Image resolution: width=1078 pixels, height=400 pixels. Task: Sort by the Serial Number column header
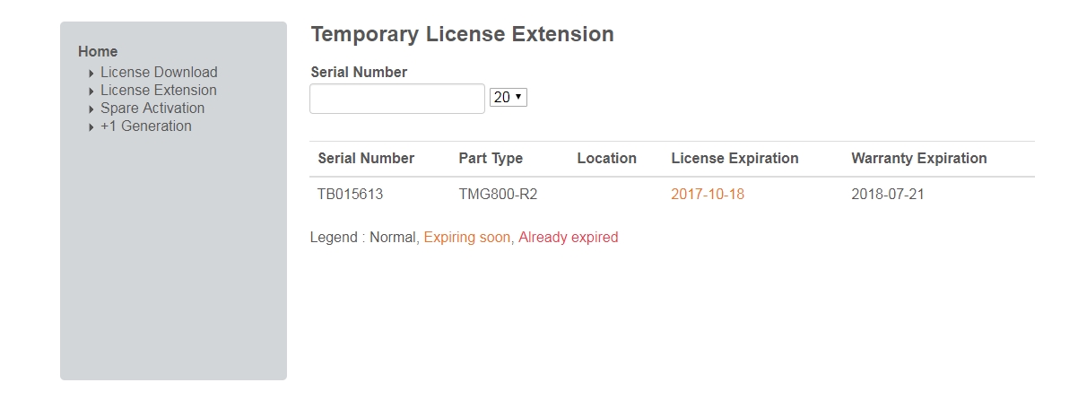366,159
